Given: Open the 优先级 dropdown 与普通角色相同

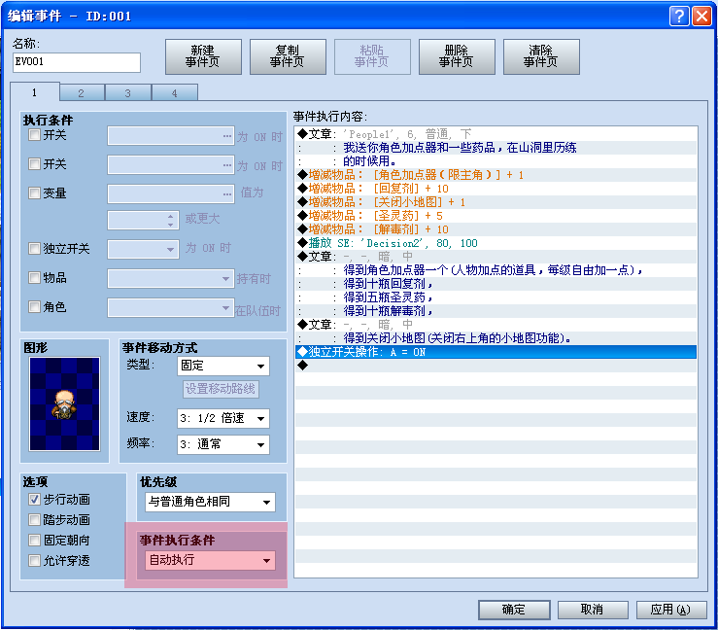Looking at the screenshot, I should [x=210, y=503].
